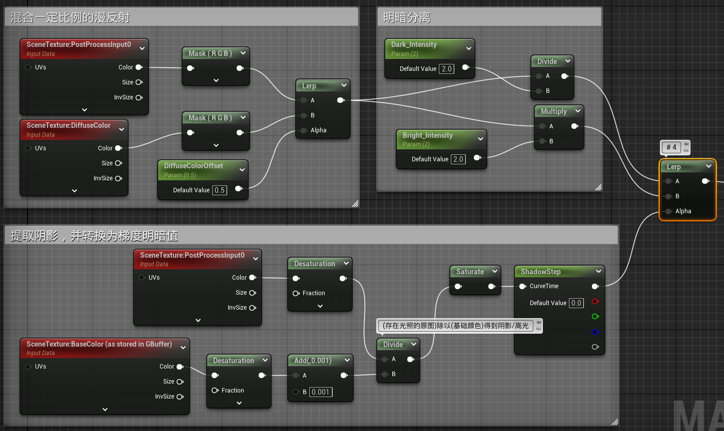Click the output pin of Bright_Intensity parameter

tap(477, 158)
